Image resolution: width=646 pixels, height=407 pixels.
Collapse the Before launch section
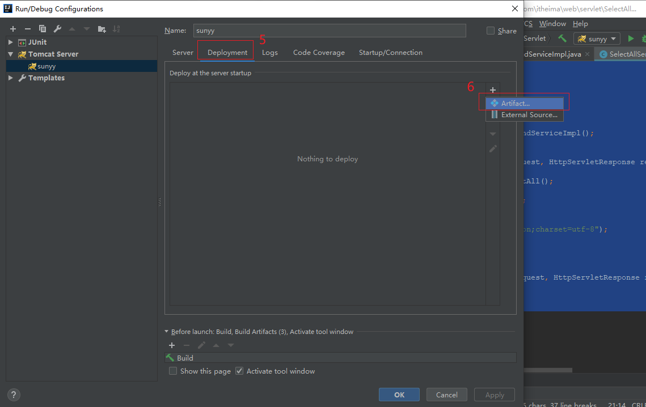(x=166, y=332)
